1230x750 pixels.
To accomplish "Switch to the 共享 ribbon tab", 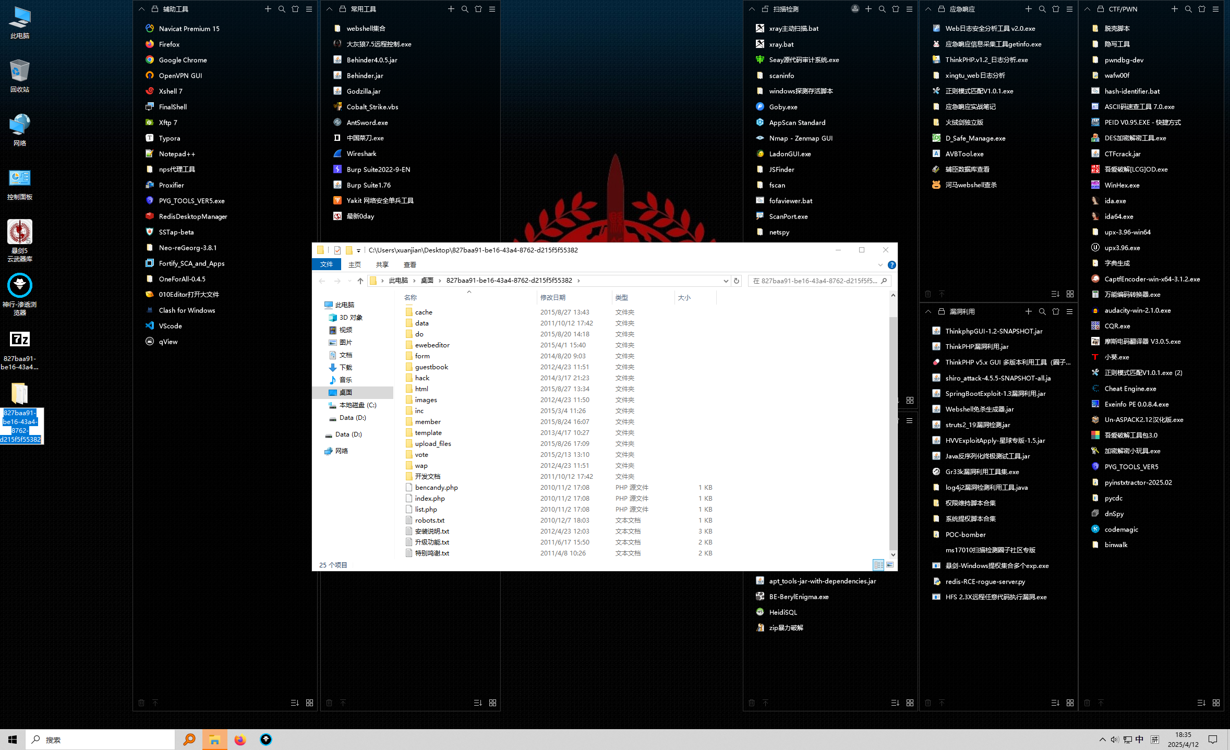I will 382,264.
